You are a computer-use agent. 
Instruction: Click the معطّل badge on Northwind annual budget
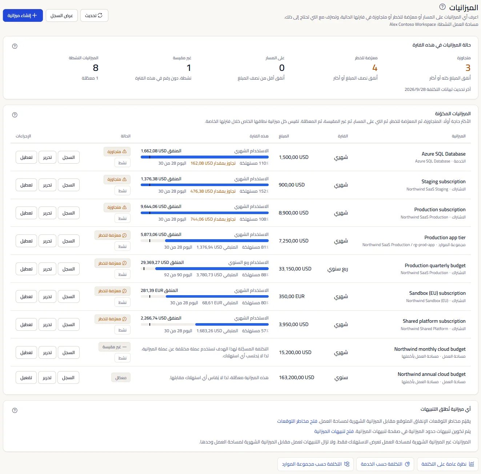121,378
